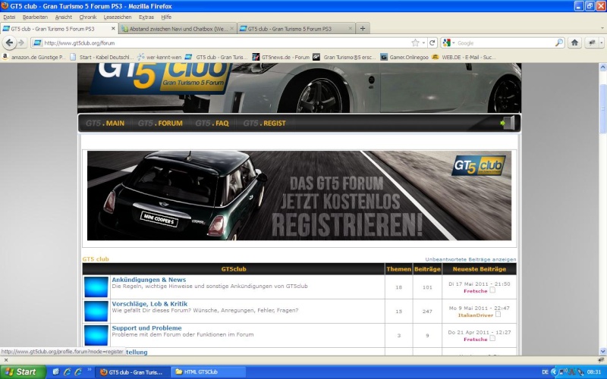
Task: Open a new tab with plus button
Action: point(363,28)
